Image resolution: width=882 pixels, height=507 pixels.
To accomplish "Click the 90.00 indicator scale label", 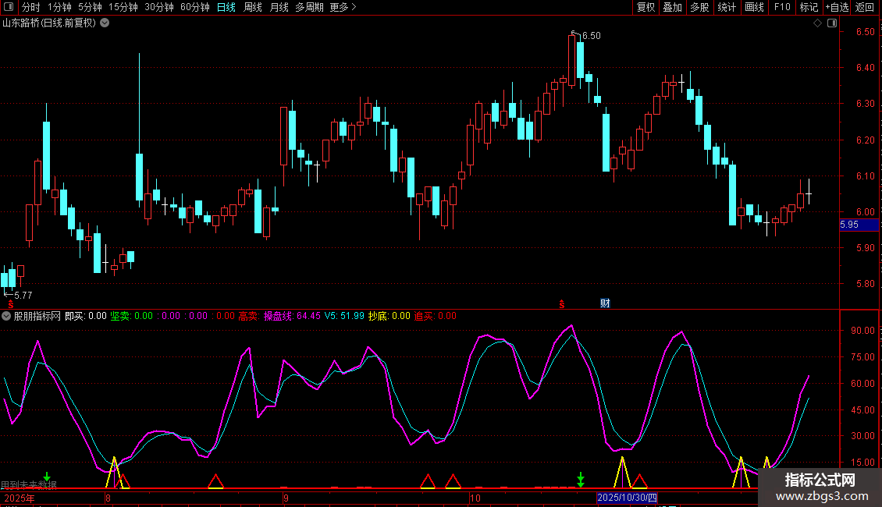I will 862,331.
